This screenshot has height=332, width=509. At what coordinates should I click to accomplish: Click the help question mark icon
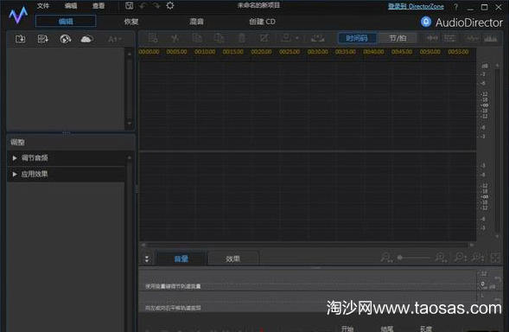(x=455, y=7)
